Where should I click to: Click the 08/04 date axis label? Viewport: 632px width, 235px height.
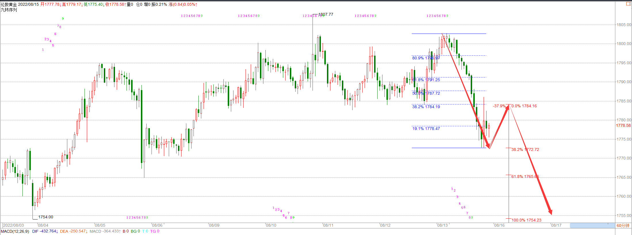coord(43,225)
